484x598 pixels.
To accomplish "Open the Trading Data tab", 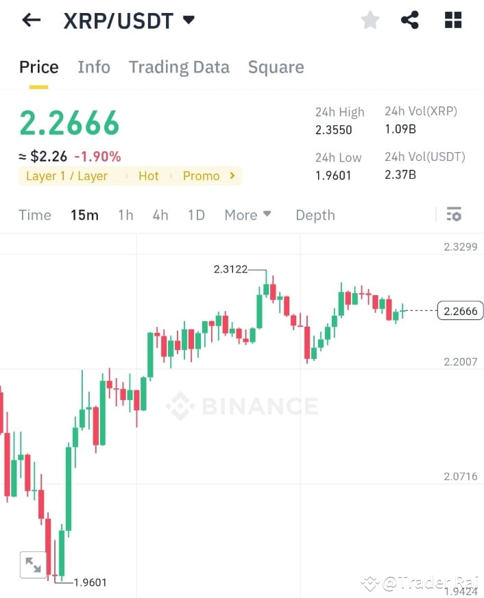I will [179, 66].
